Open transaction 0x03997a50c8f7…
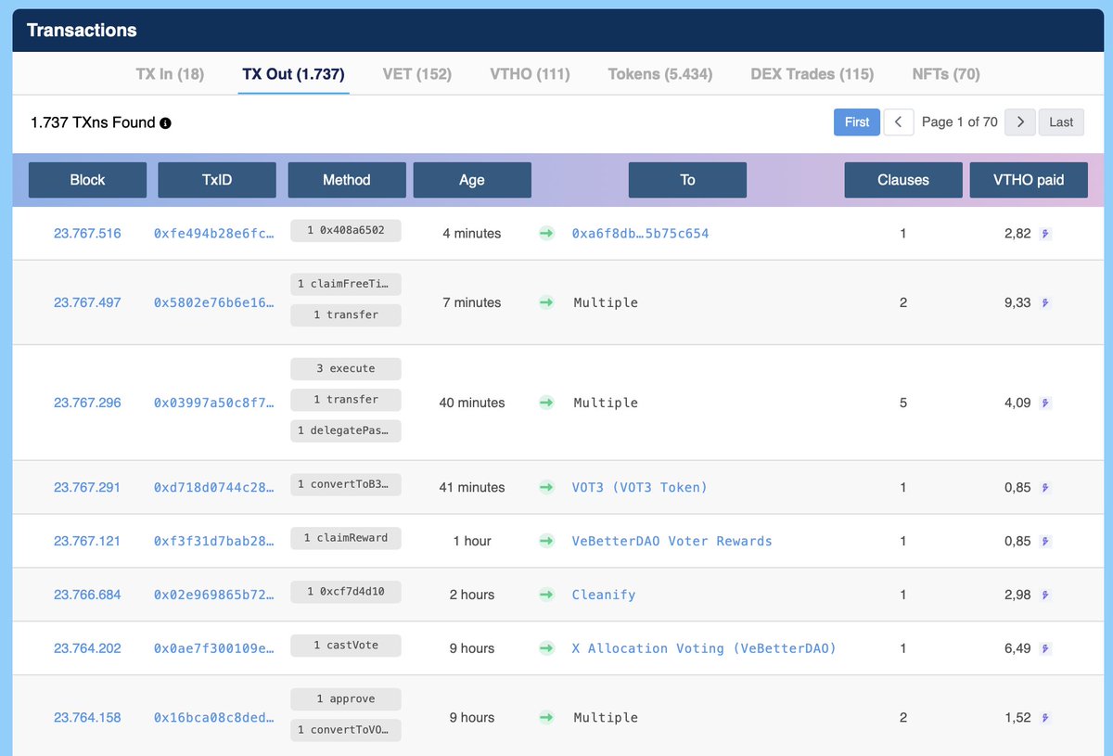Viewport: 1113px width, 756px height. point(214,403)
